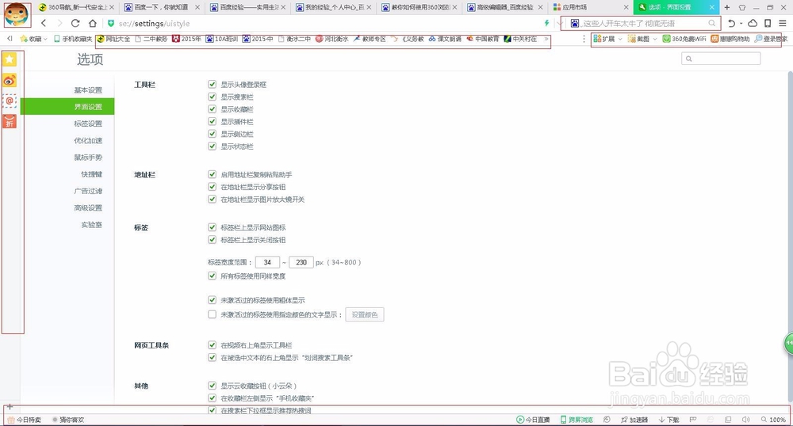Toggle 在地址栏显示分享按钮 checkbox
793x426 pixels.
coord(212,186)
